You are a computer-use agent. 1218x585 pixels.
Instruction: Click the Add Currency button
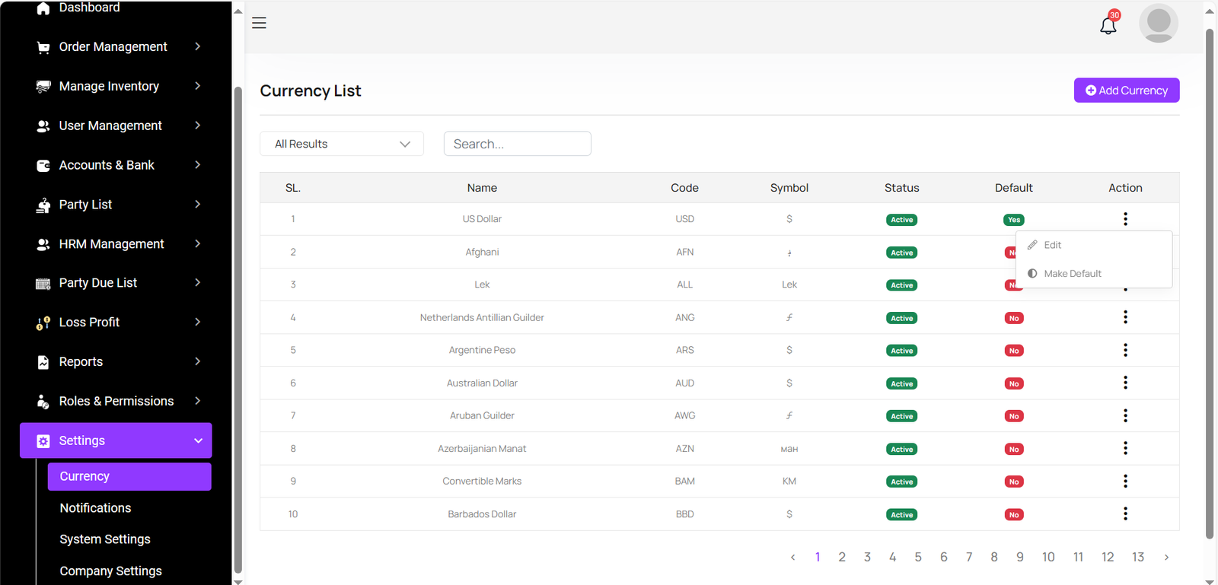coord(1126,91)
